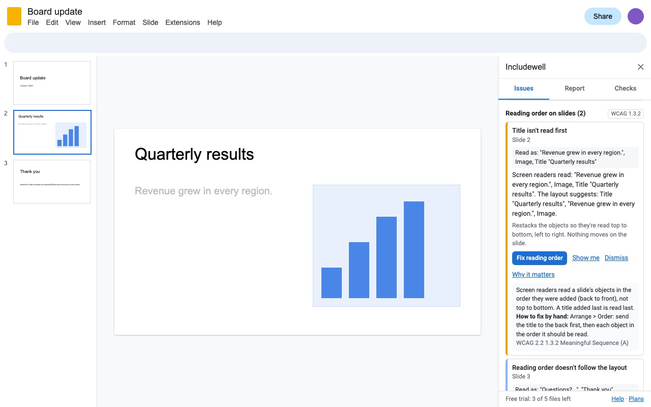Open the View menu
This screenshot has width=651, height=407.
(x=73, y=22)
